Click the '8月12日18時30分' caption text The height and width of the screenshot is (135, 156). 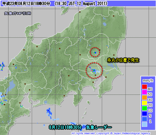[x=65, y=127]
